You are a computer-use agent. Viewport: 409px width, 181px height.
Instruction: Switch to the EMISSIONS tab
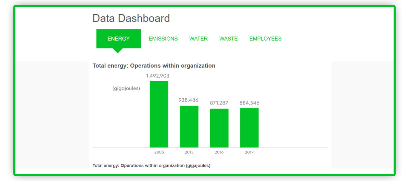[x=163, y=39]
